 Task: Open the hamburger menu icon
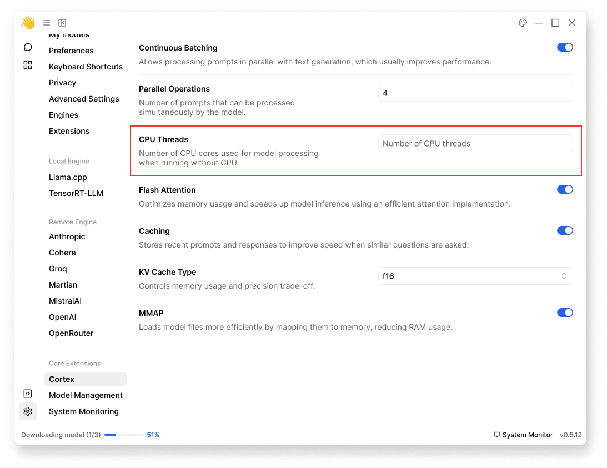[x=47, y=23]
